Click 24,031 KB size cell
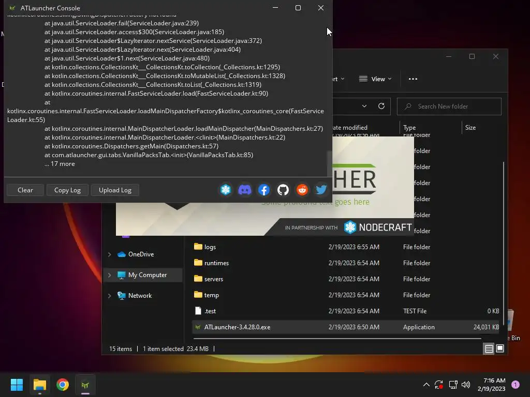Viewport: 530px width, 397px height. [486, 327]
